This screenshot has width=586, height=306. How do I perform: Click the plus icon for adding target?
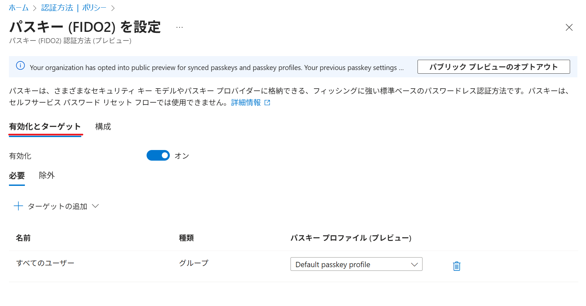point(18,206)
